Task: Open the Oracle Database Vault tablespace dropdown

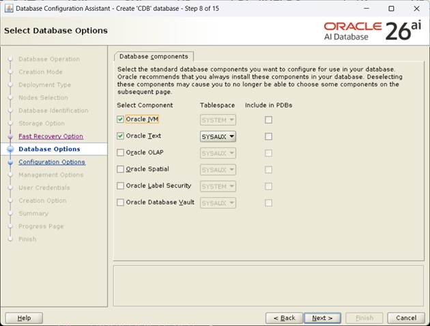Action: pos(218,203)
